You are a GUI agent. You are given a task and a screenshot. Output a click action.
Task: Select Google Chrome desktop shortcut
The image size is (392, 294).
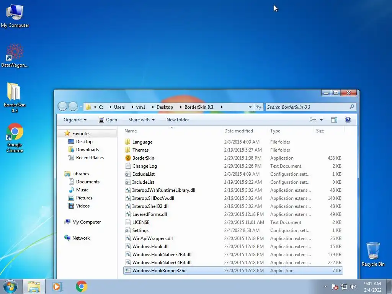(x=15, y=137)
